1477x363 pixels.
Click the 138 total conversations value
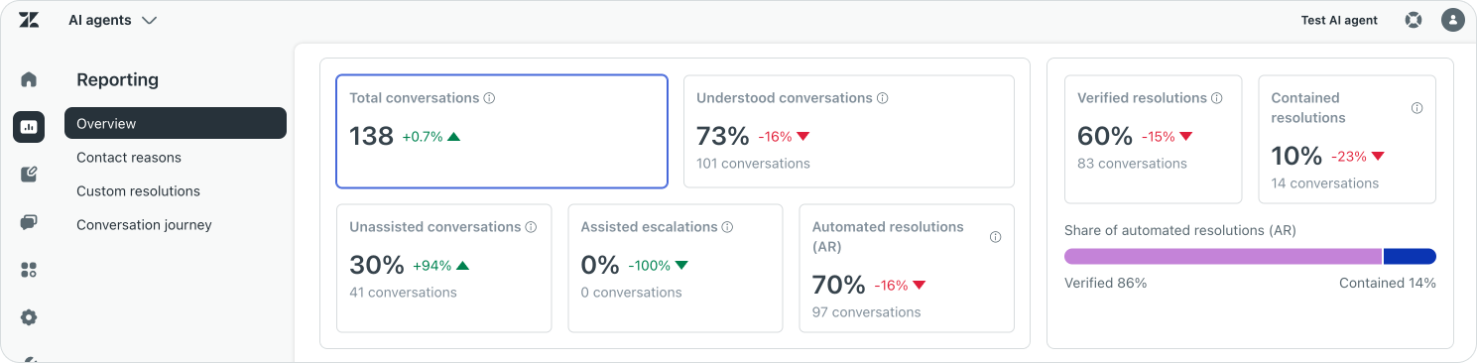372,137
